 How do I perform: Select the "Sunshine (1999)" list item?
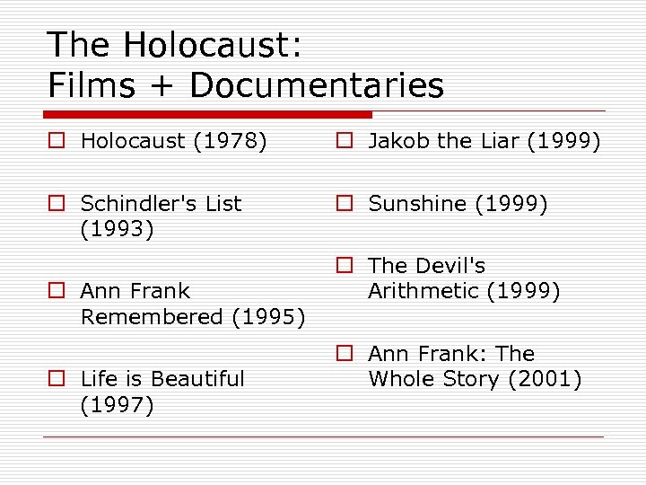pos(458,204)
